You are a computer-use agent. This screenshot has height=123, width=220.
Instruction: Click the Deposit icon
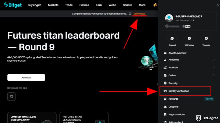pos(172,38)
